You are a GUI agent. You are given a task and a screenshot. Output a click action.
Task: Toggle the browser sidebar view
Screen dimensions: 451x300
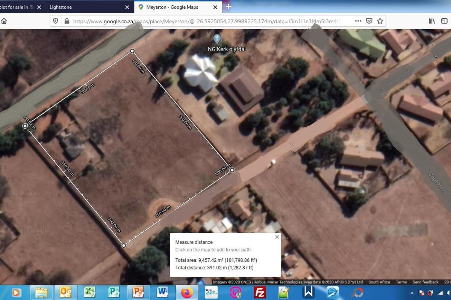pos(444,21)
